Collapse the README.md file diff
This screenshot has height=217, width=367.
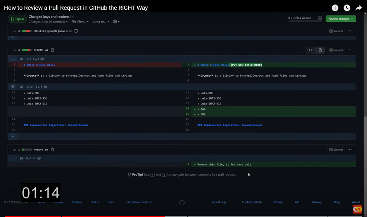click(x=14, y=50)
